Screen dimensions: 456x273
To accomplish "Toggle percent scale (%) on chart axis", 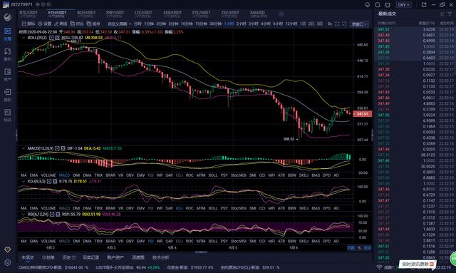I will [x=359, y=248].
